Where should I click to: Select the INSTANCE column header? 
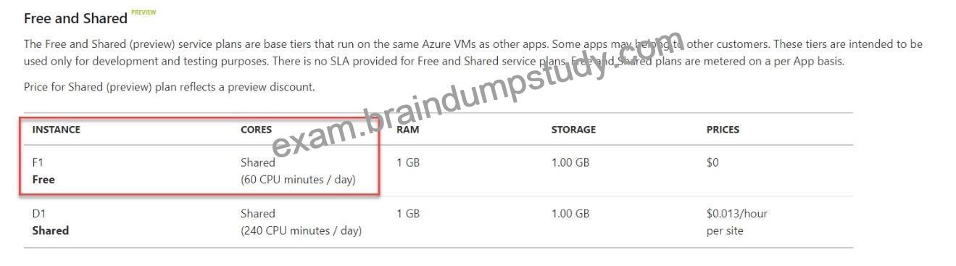57,130
